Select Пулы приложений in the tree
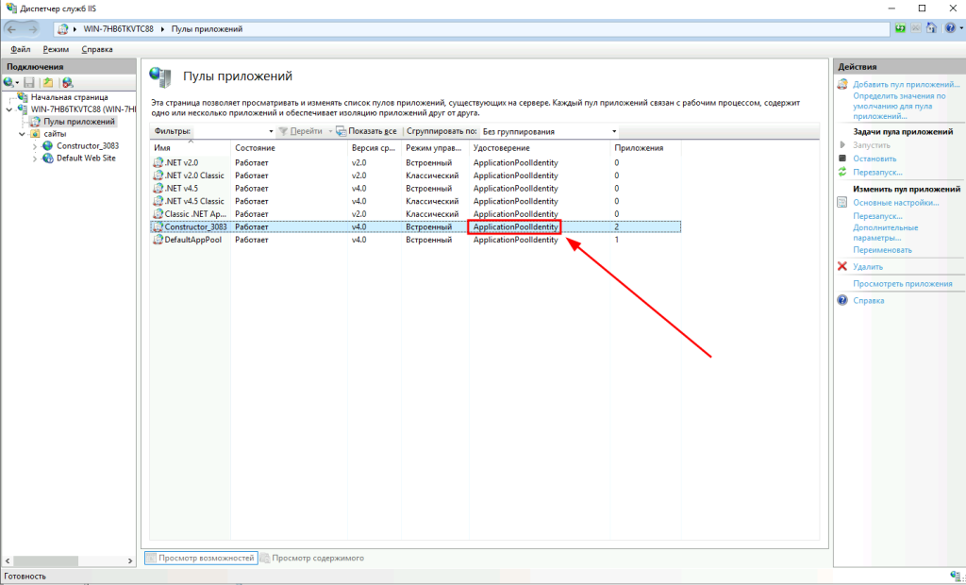 click(x=79, y=122)
